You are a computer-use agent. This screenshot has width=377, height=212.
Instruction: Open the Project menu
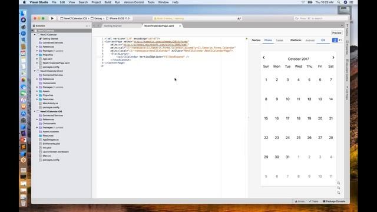(x=96, y=2)
